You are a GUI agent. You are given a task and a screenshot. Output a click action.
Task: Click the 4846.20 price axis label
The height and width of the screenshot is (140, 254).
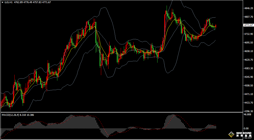pos(248,8)
